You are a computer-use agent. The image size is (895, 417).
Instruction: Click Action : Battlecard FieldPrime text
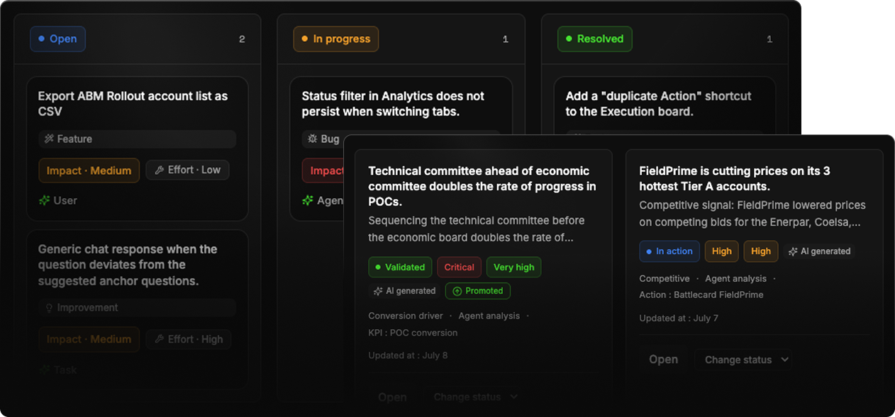701,295
